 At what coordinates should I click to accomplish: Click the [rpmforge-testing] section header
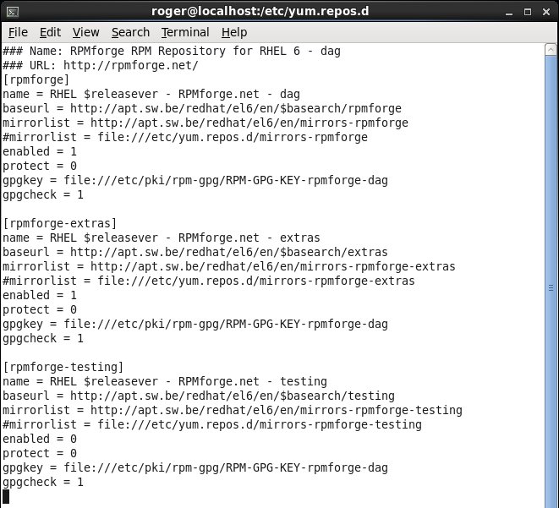(x=63, y=367)
